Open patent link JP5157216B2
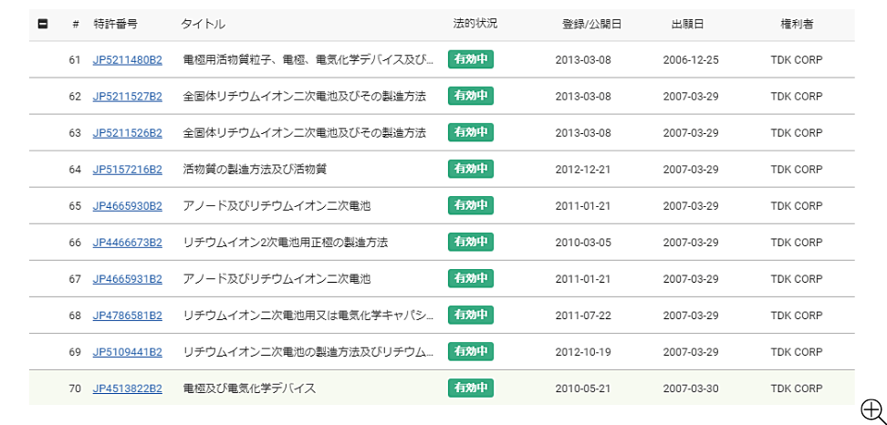This screenshot has height=425, width=887. click(x=127, y=170)
